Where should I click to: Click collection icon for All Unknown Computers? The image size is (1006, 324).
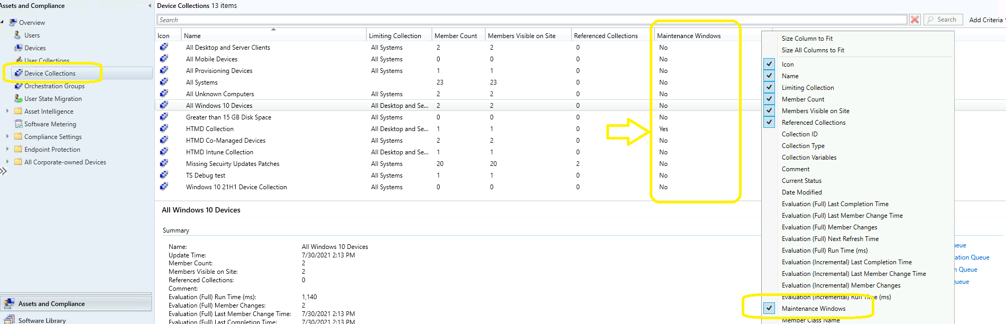tap(164, 94)
